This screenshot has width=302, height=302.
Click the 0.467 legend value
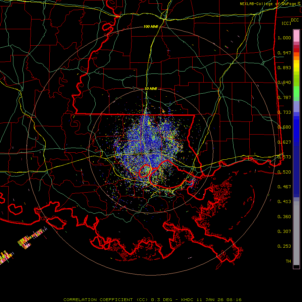point(284,187)
